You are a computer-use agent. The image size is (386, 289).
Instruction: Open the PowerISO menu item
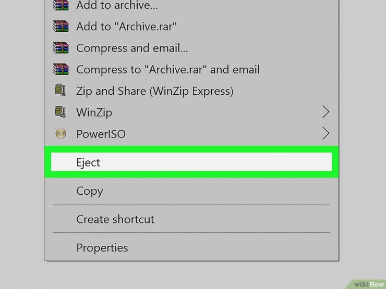(191, 134)
